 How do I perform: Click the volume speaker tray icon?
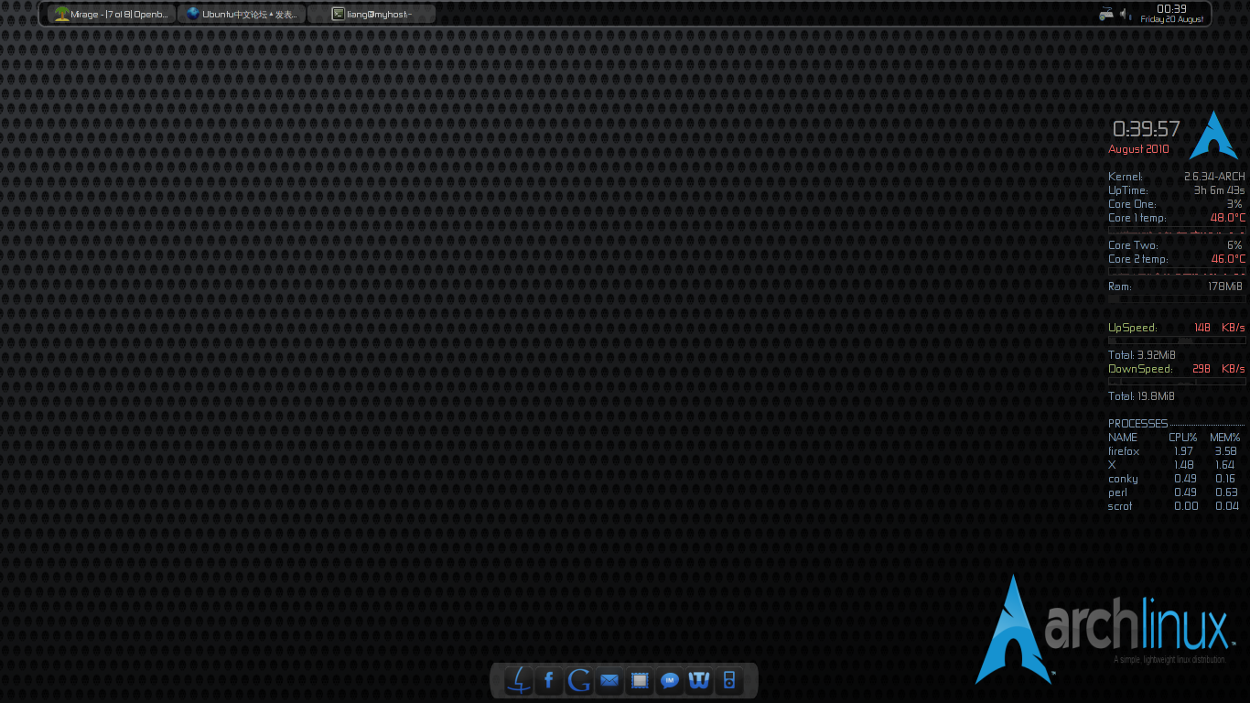(1126, 14)
